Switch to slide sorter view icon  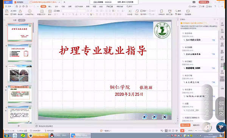tap(170, 130)
